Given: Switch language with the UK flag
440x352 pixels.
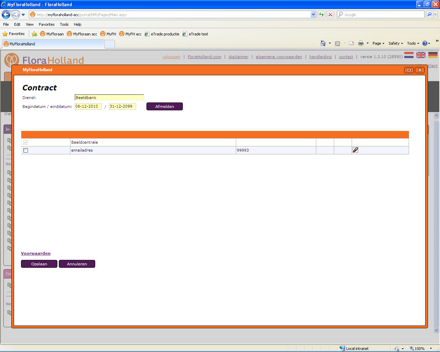Looking at the screenshot, I should coord(421,55).
